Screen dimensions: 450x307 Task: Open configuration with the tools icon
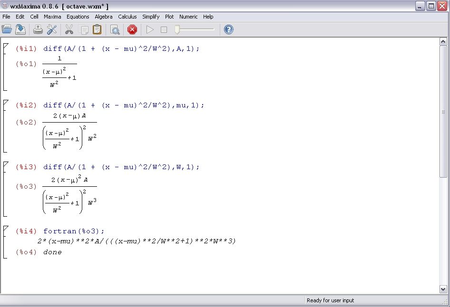(x=52, y=29)
